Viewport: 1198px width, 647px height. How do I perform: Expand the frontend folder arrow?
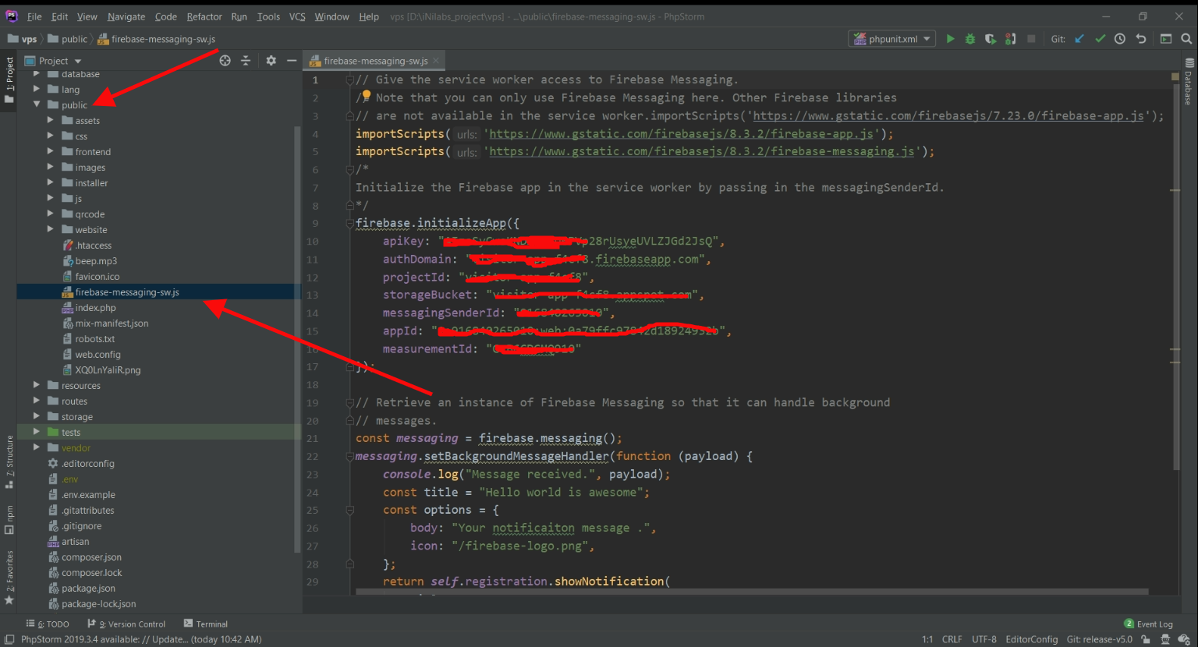pos(50,151)
